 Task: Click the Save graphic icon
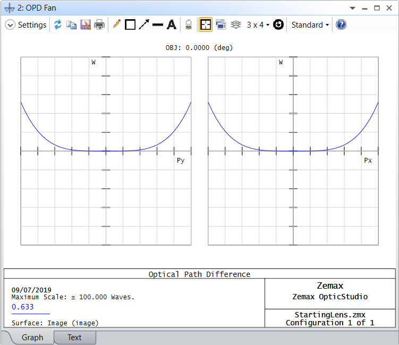(85, 25)
